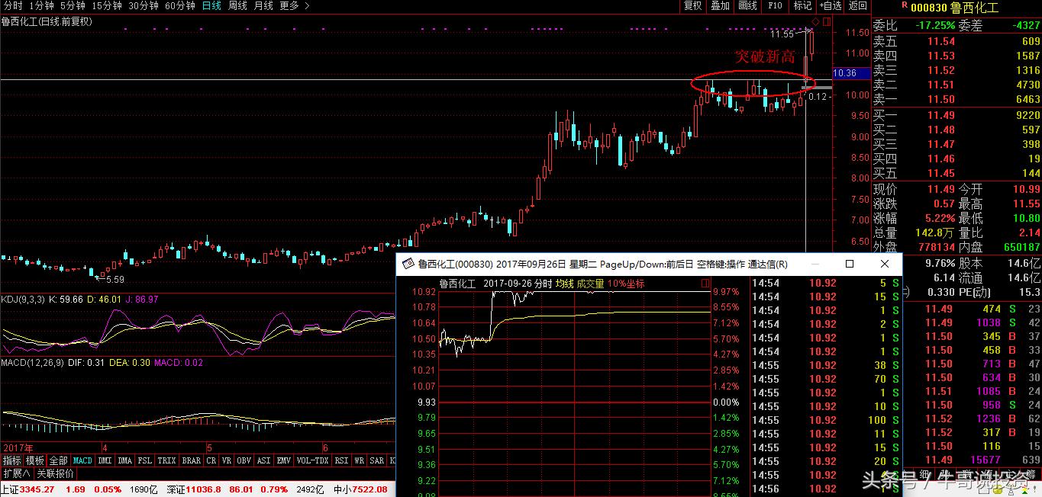Image resolution: width=1042 pixels, height=497 pixels.
Task: Click the 返回 back button
Action: click(858, 5)
